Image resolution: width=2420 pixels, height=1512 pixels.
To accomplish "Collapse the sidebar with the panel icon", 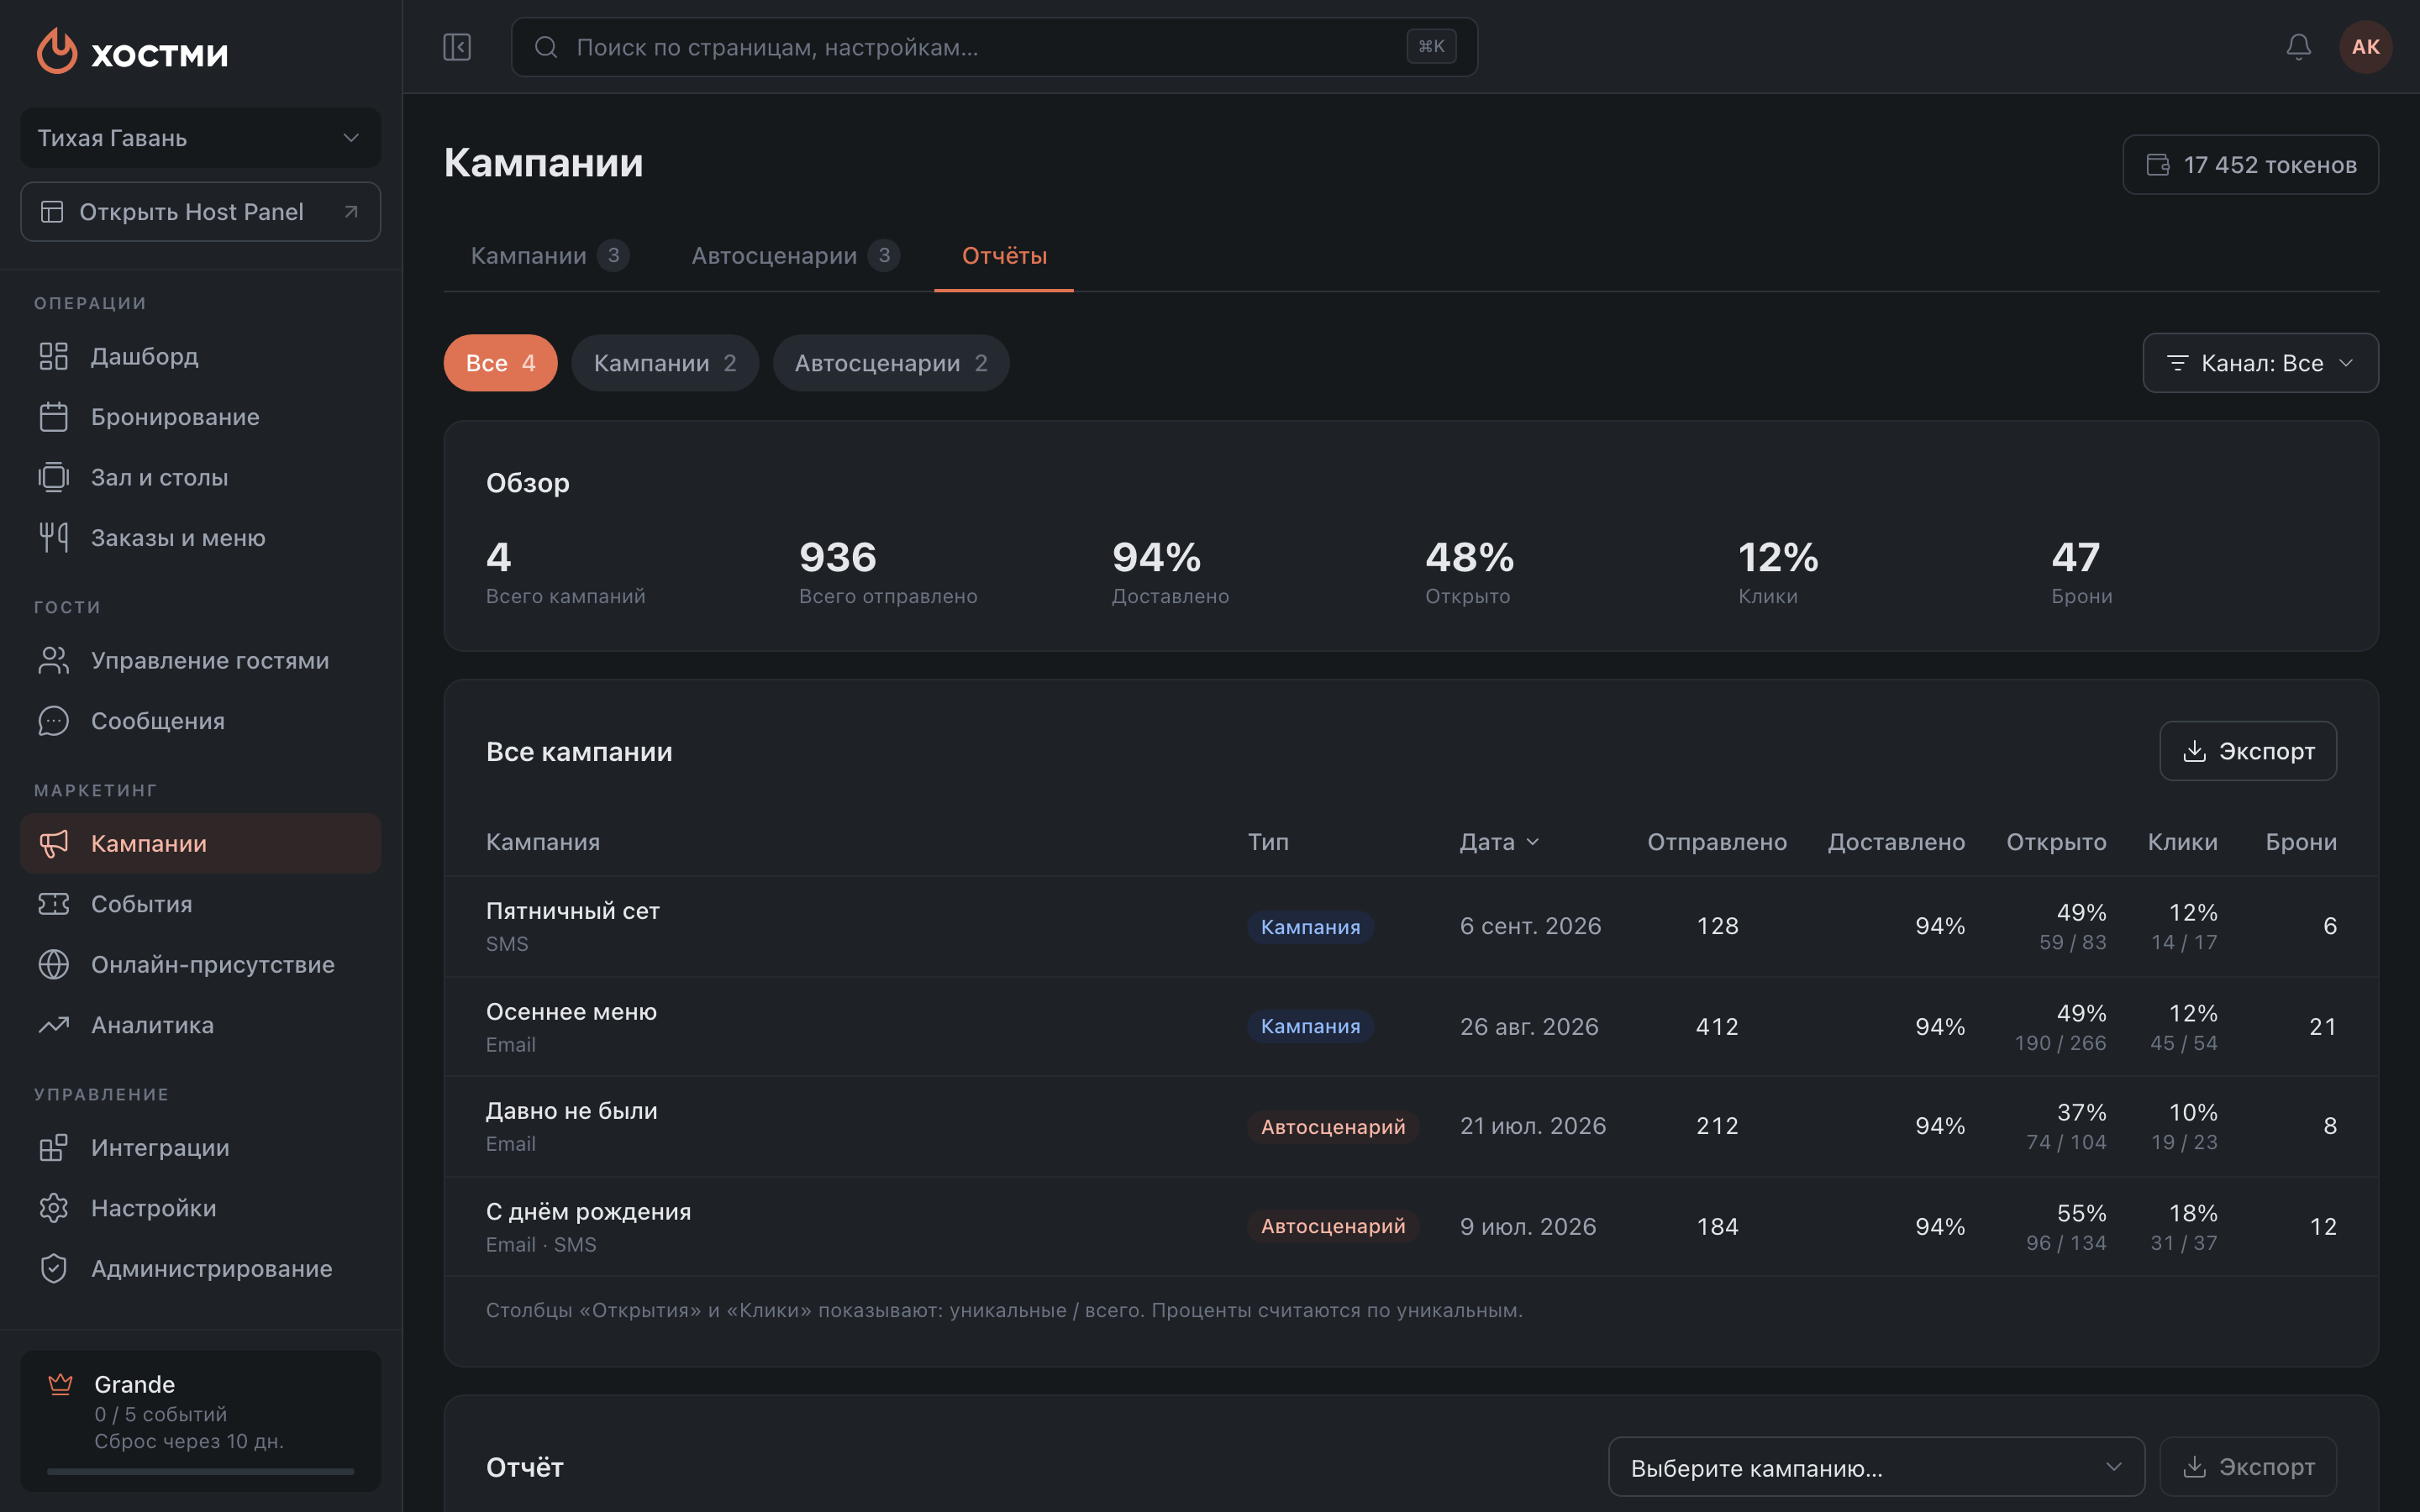I will [457, 47].
